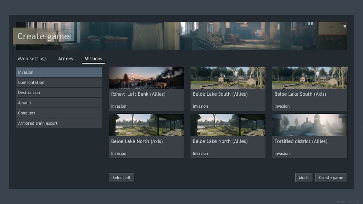The height and width of the screenshot is (204, 363).
Task: Pick the Beloe Lake North (Axis) mission
Action: [146, 136]
